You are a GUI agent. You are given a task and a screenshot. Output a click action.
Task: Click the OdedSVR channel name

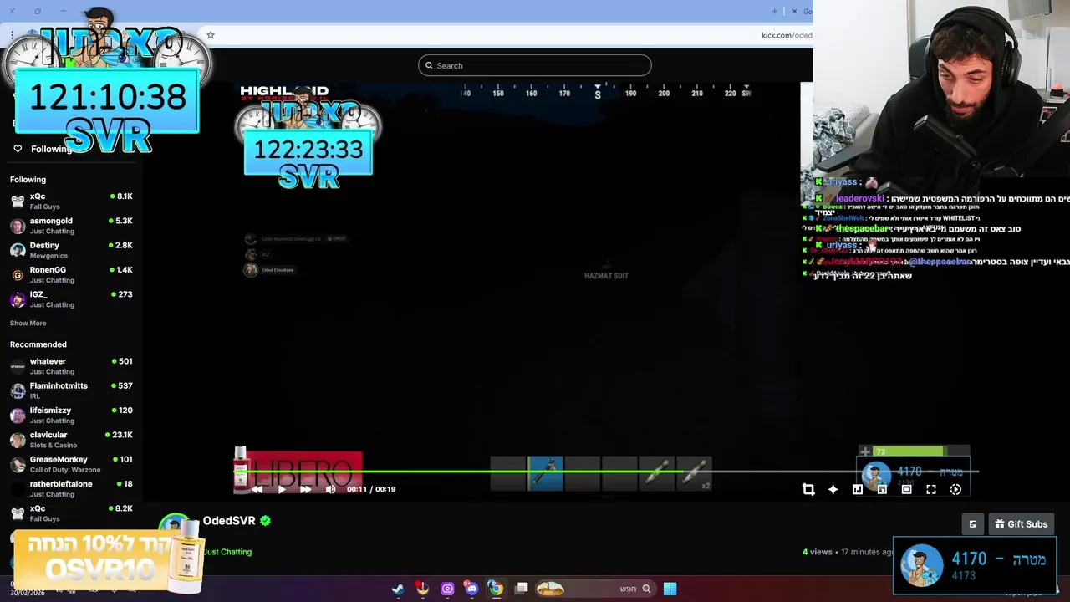point(229,520)
